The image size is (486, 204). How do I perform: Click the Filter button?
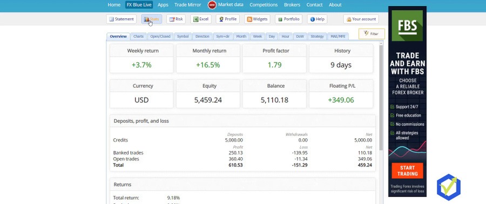372,34
